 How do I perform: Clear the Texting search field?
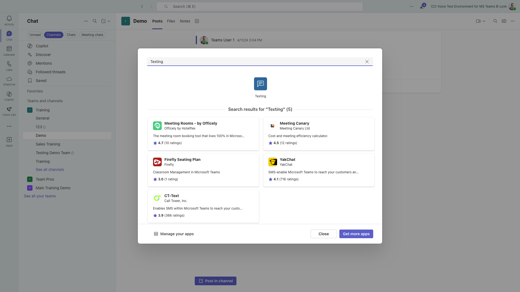(x=367, y=62)
